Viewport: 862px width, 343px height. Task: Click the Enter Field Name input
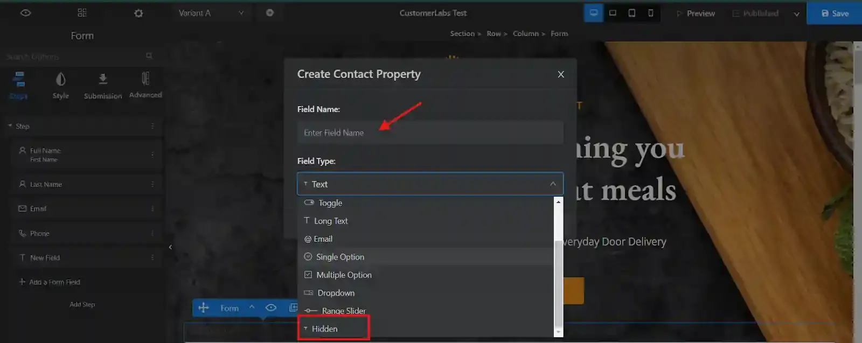click(x=430, y=132)
